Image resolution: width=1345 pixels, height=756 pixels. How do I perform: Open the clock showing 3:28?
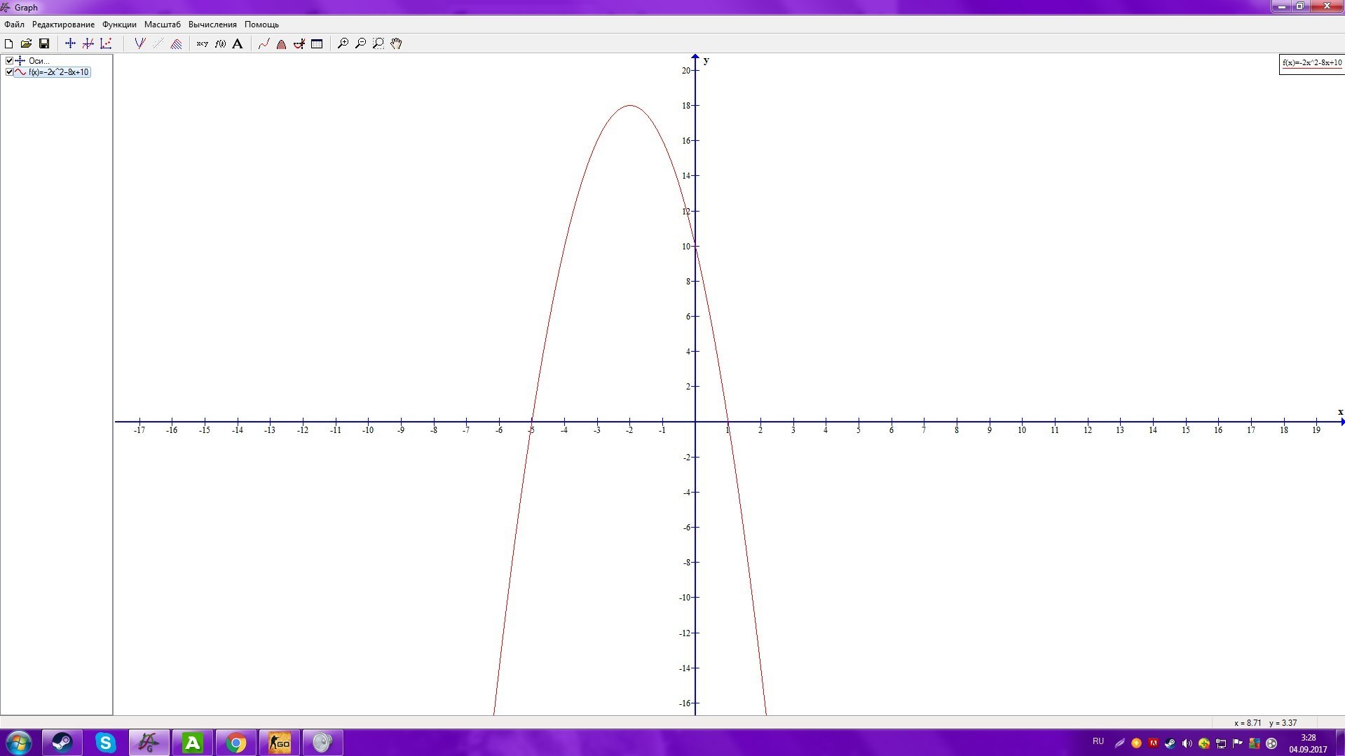tap(1308, 743)
